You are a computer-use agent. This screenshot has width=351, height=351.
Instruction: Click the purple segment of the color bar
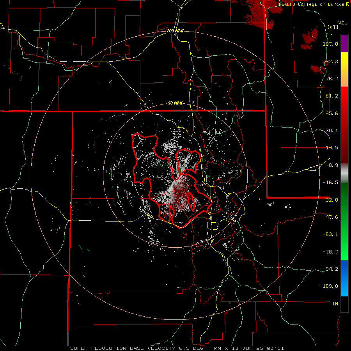pos(344,43)
